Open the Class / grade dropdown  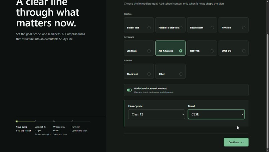[157, 114]
